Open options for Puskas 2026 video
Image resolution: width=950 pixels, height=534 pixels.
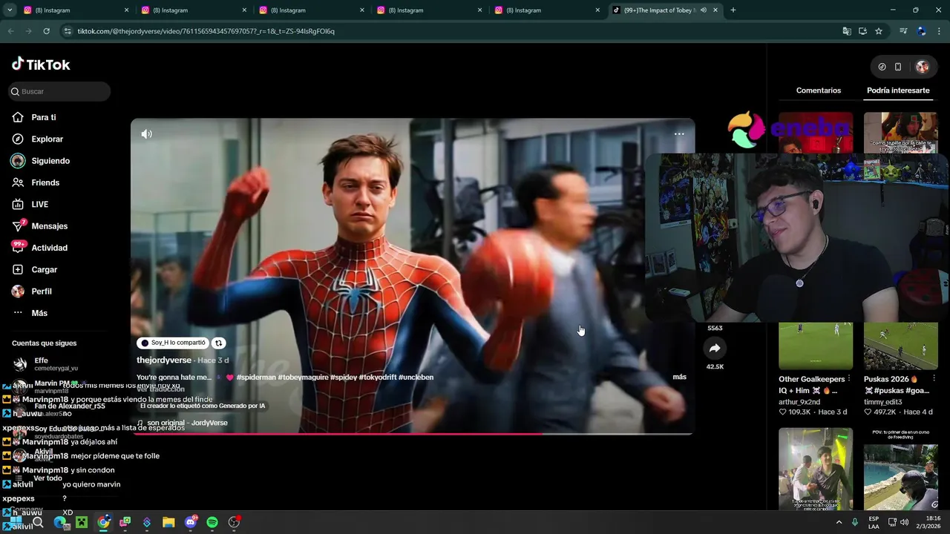coord(934,379)
